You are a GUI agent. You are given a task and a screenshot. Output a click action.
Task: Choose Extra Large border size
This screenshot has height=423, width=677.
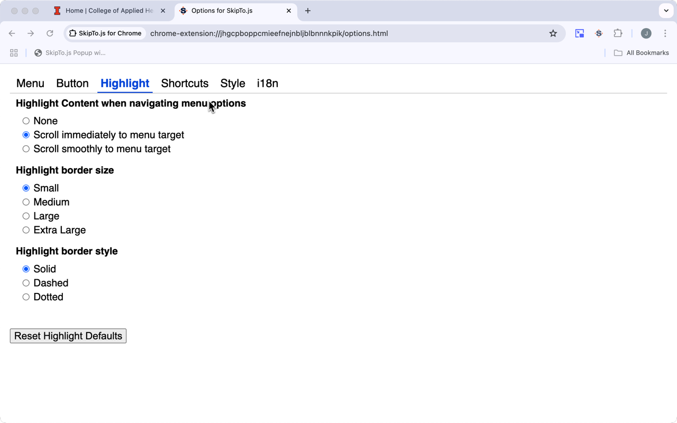pyautogui.click(x=26, y=230)
